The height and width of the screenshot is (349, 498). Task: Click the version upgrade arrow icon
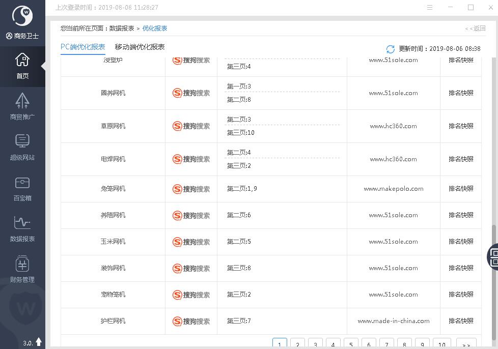tap(39, 342)
